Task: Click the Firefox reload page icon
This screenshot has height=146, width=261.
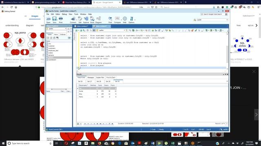Action: [x=11, y=7]
